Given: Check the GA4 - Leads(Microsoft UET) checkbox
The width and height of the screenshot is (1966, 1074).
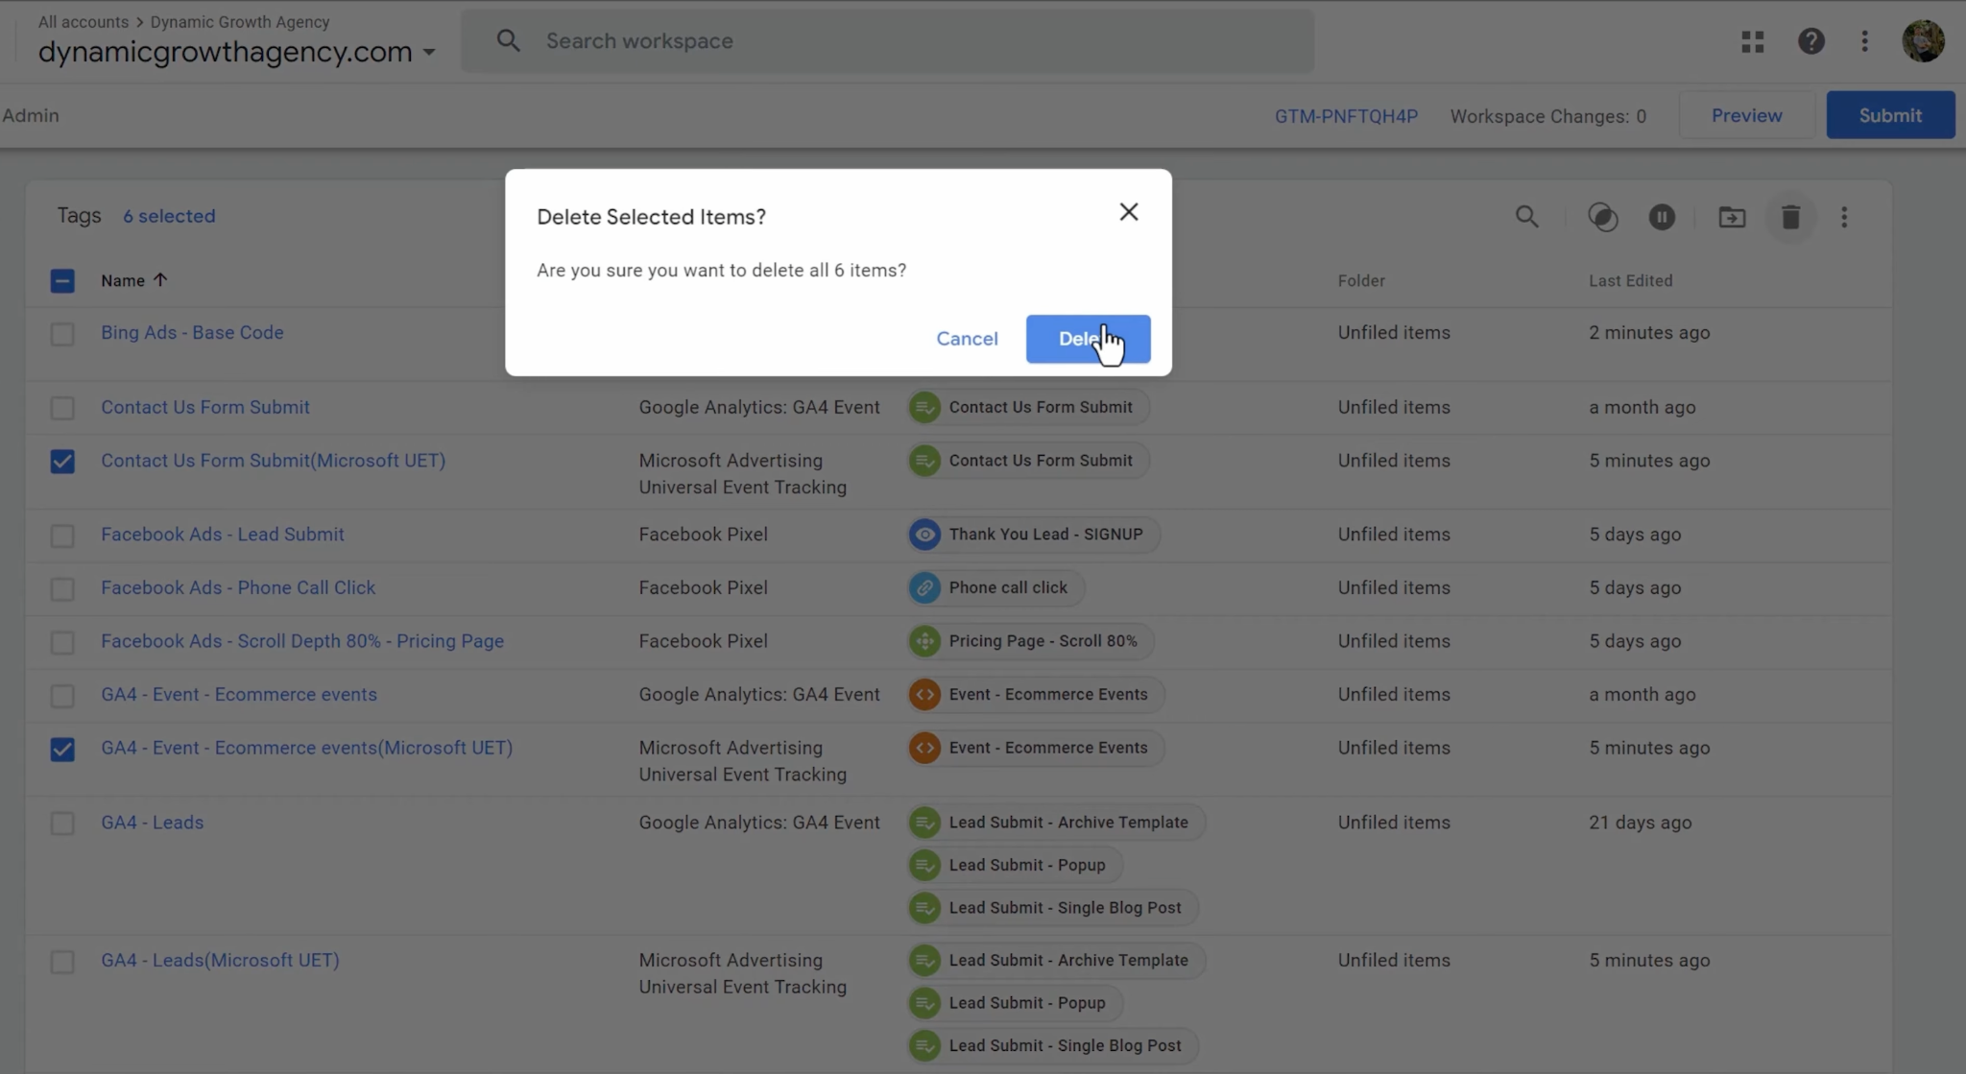Looking at the screenshot, I should [62, 962].
